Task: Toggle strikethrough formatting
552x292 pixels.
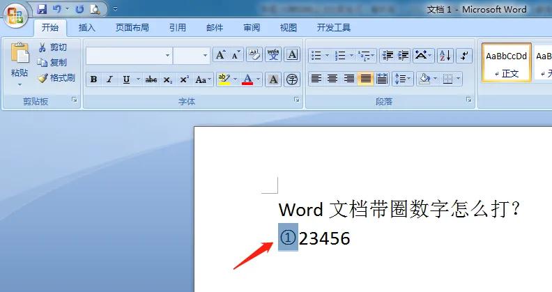Action: pyautogui.click(x=151, y=79)
